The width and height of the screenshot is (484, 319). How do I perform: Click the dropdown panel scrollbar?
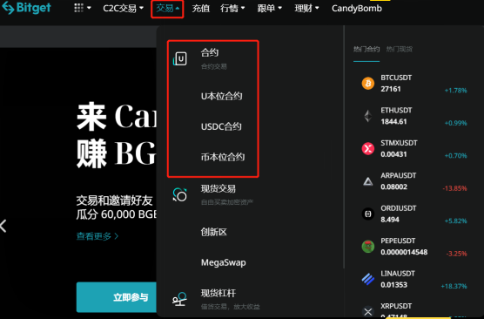pyautogui.click(x=344, y=146)
